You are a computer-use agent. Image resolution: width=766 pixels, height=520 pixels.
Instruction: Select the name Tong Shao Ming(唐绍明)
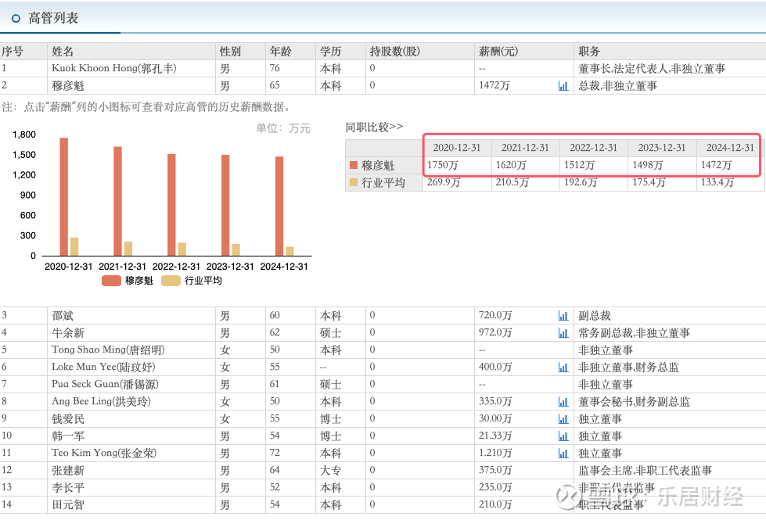point(109,350)
